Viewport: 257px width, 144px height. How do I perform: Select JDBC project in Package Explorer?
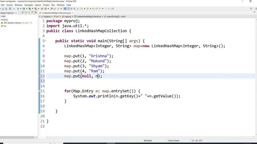[x=3, y=16]
